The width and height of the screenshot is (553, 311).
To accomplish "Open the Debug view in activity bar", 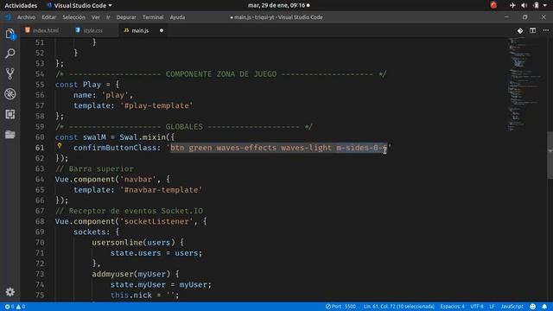I will [x=10, y=94].
